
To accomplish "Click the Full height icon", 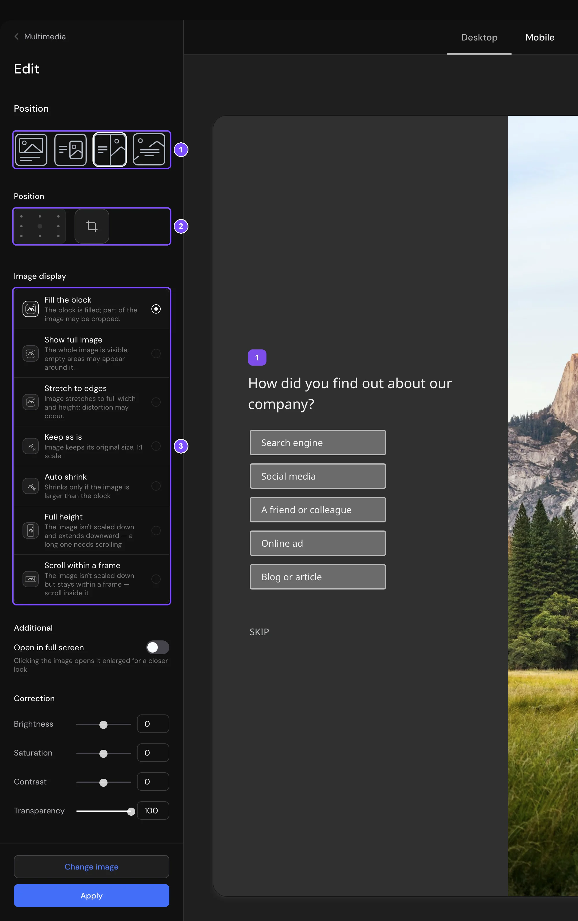I will [31, 530].
